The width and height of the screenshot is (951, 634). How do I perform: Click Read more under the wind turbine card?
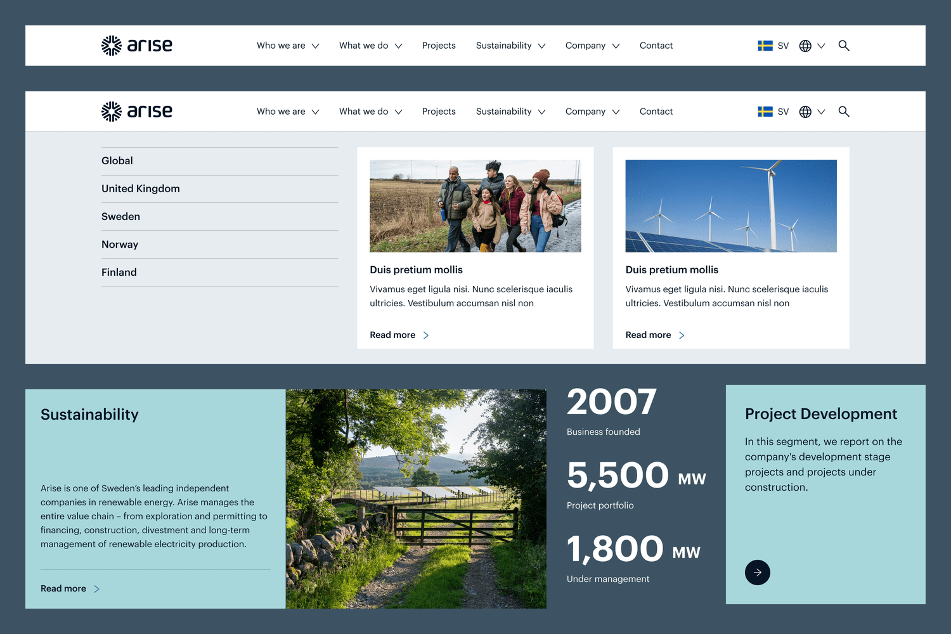pos(648,335)
